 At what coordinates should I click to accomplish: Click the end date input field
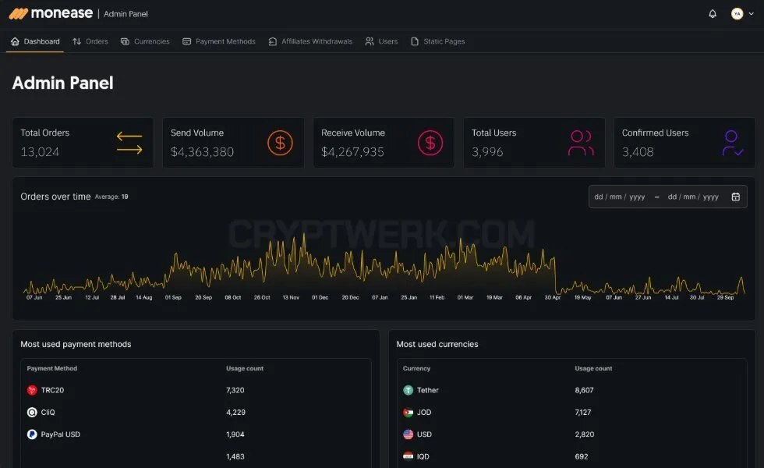(693, 197)
